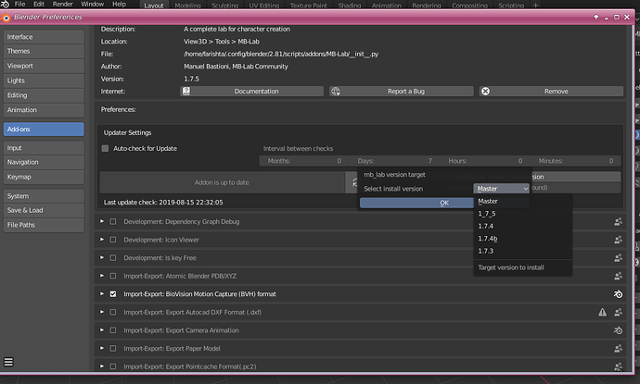Click the up-arrow window button in title bar

click(595, 17)
